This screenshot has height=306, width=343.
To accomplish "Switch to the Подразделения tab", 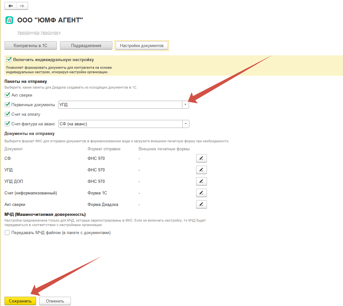I will [86, 45].
